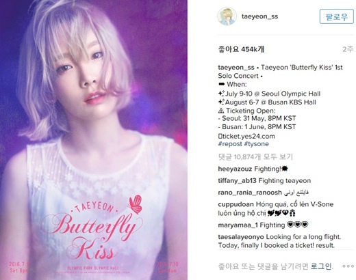Click the #tysone hashtag
This screenshot has width=356, height=280.
click(x=257, y=144)
